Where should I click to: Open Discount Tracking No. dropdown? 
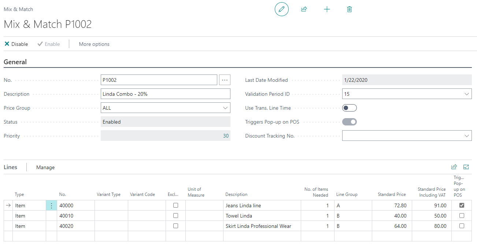[466, 136]
